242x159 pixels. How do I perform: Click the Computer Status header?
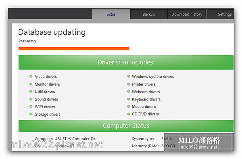126,126
